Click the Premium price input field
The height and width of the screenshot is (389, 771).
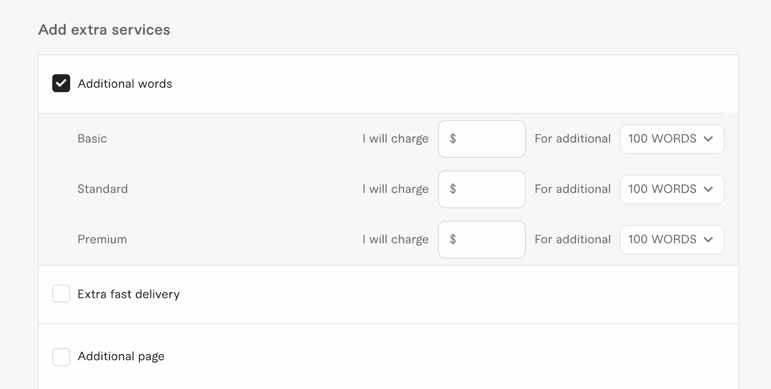(x=481, y=240)
